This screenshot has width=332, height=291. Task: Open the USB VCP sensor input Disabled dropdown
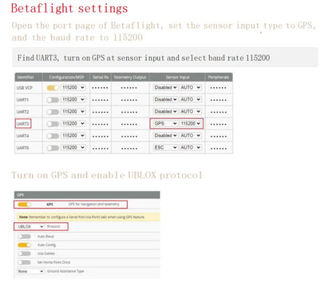(165, 87)
